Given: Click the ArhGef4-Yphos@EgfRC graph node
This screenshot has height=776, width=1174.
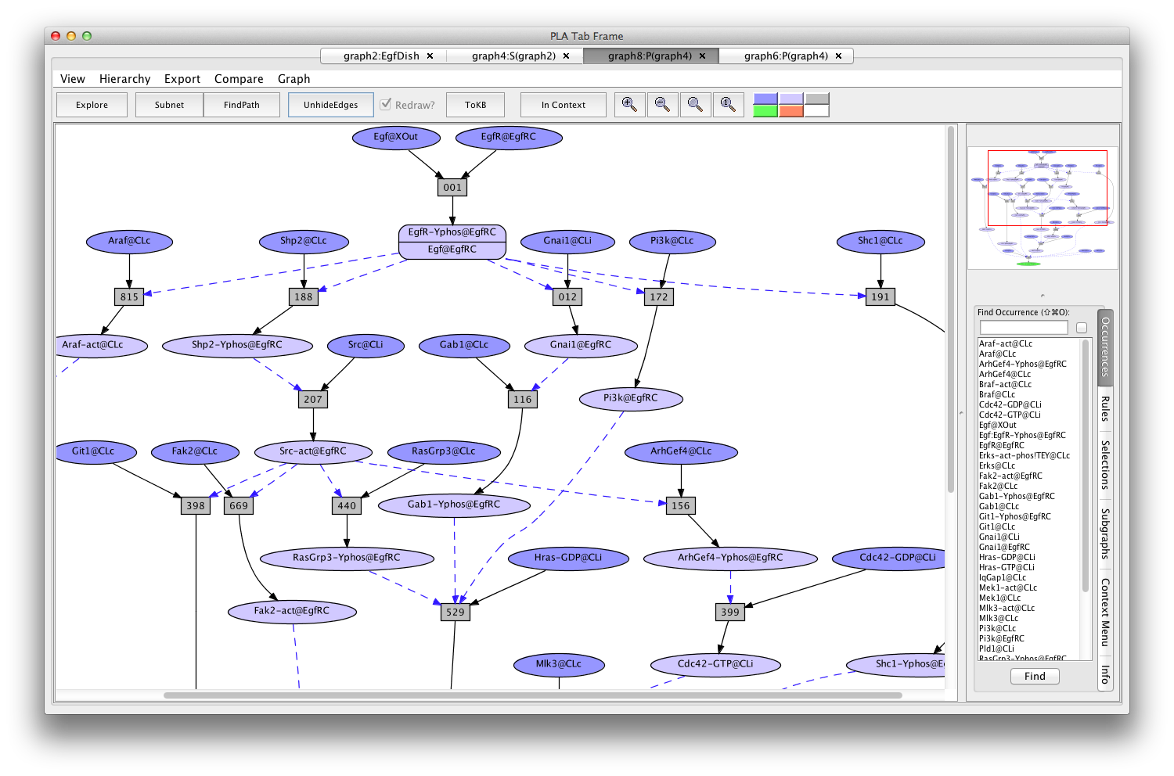Looking at the screenshot, I should pos(730,558).
